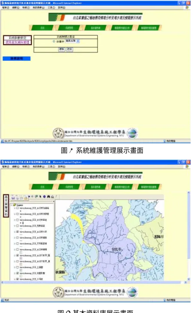Click the Windows flag icon in lower menu bar
The width and height of the screenshot is (193, 313).
187,166
